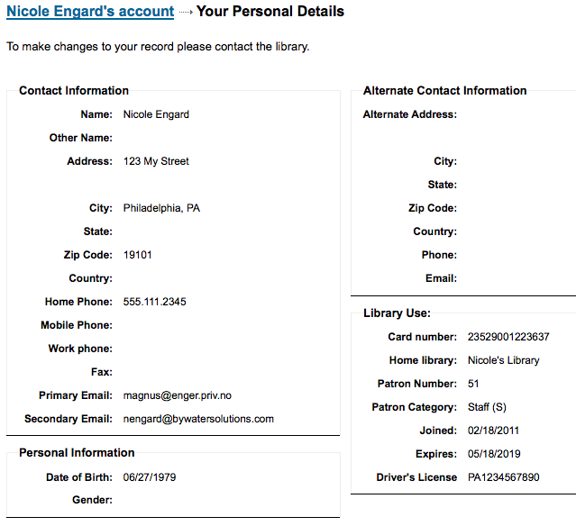
Task: Select the expiry date 05/18/2019
Action: point(494,454)
